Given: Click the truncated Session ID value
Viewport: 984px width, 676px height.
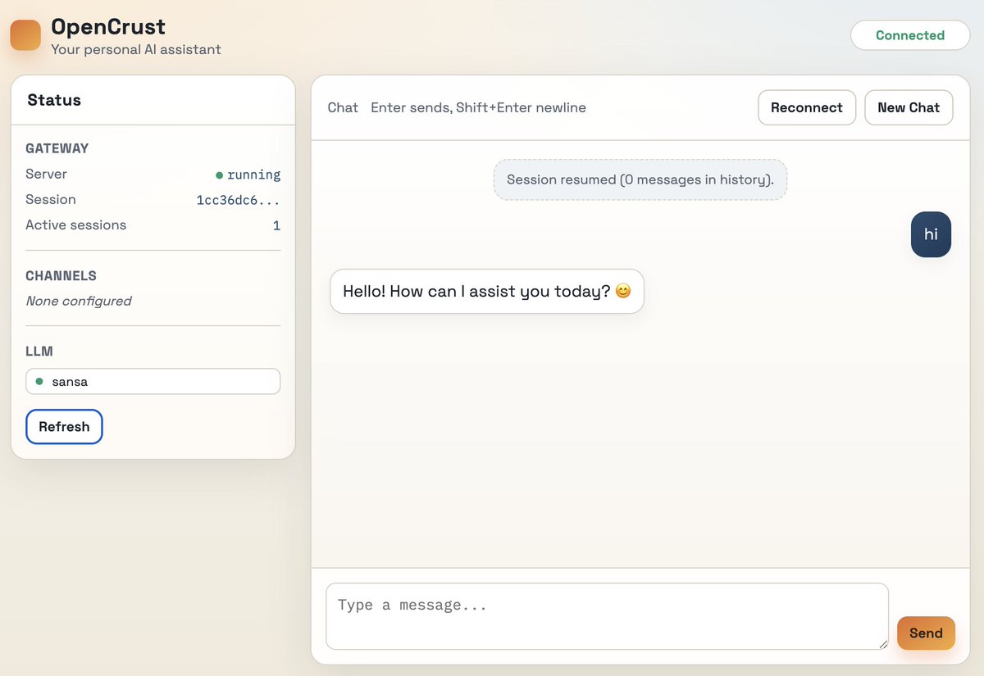Looking at the screenshot, I should click(x=238, y=200).
